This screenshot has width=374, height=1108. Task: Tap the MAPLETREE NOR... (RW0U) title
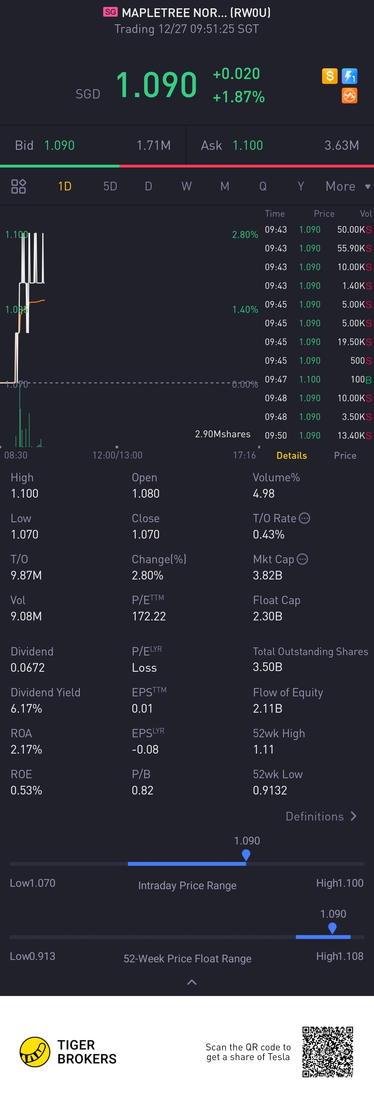tap(196, 12)
